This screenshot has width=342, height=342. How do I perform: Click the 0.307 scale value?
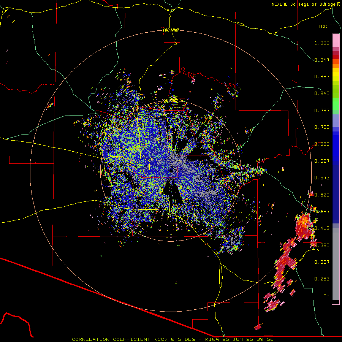tap(322, 262)
